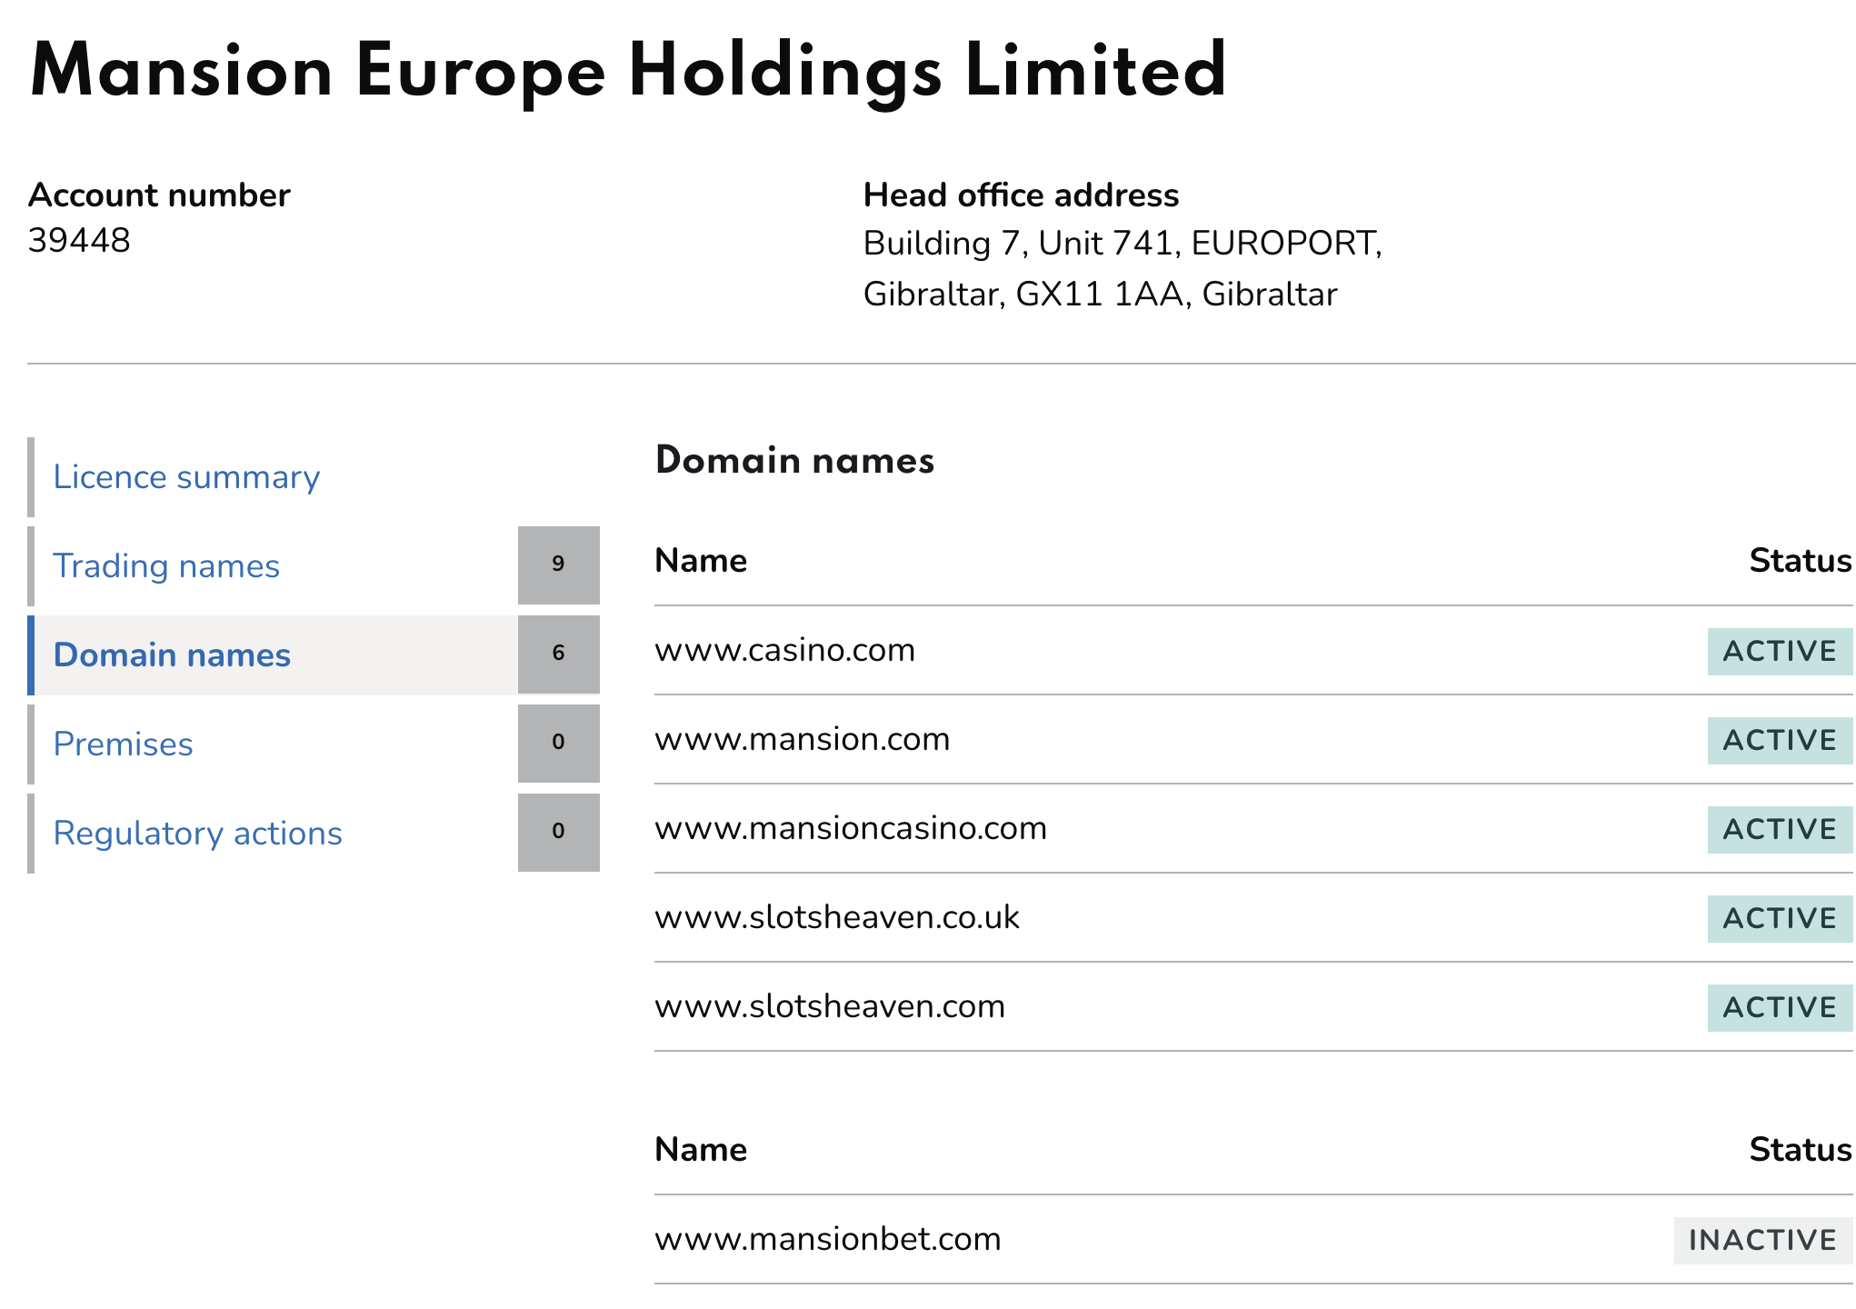Click the Trading names count badge 9
Screen dimensions: 1856x1309
point(558,565)
